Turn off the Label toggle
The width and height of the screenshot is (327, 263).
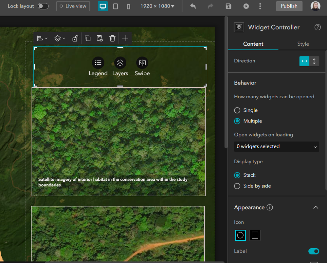coord(314,251)
